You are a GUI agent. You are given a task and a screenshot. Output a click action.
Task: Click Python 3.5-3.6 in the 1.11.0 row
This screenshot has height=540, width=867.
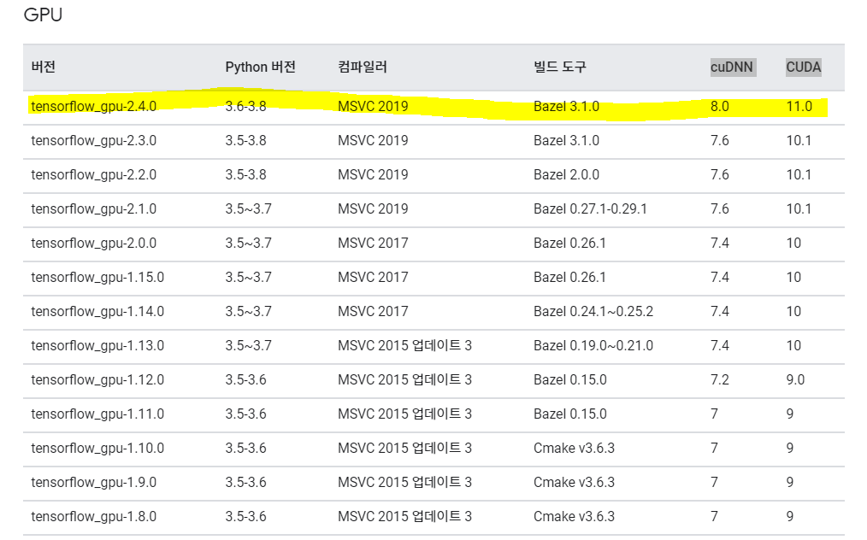[x=245, y=414]
